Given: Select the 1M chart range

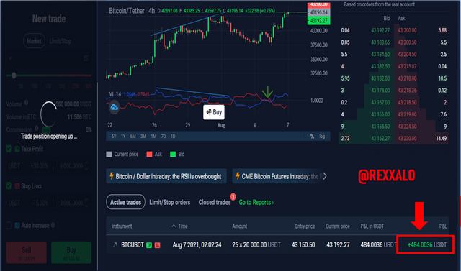Looking at the screenshot, I should pyautogui.click(x=153, y=137).
